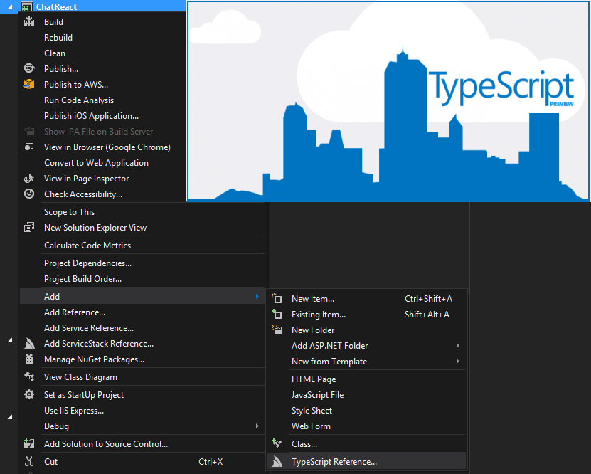
Task: Click Build text in context menu
Action: (53, 22)
